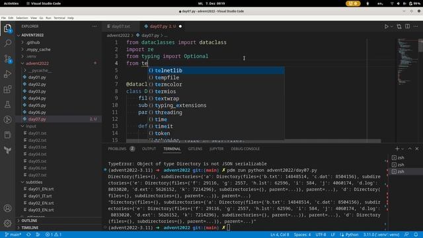This screenshot has width=423, height=238.
Task: Select telnetlib in autocomplete list
Action: tap(216, 71)
